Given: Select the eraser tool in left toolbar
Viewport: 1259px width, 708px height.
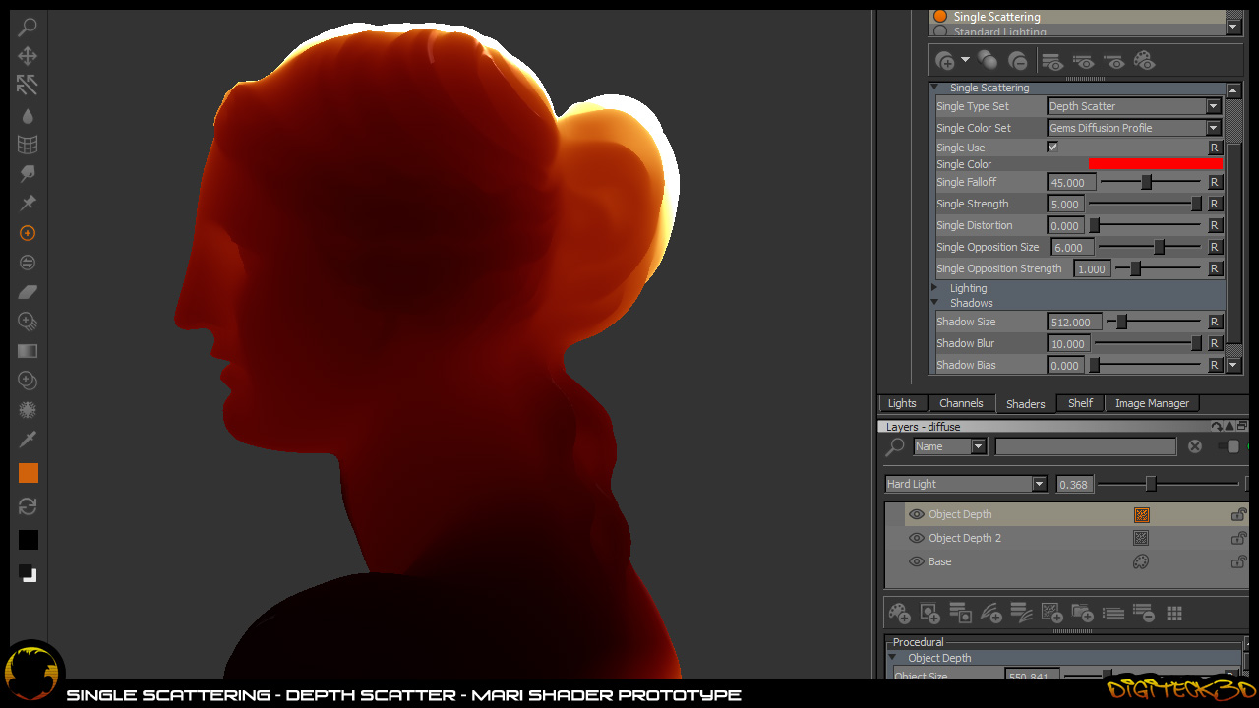Looking at the screenshot, I should (28, 292).
